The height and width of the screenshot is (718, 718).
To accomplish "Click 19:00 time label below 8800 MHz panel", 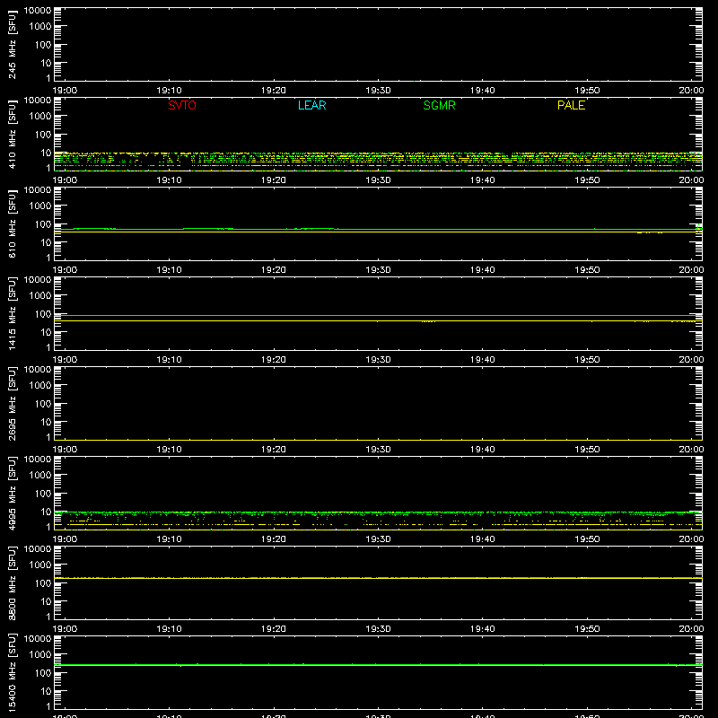I will (x=65, y=629).
